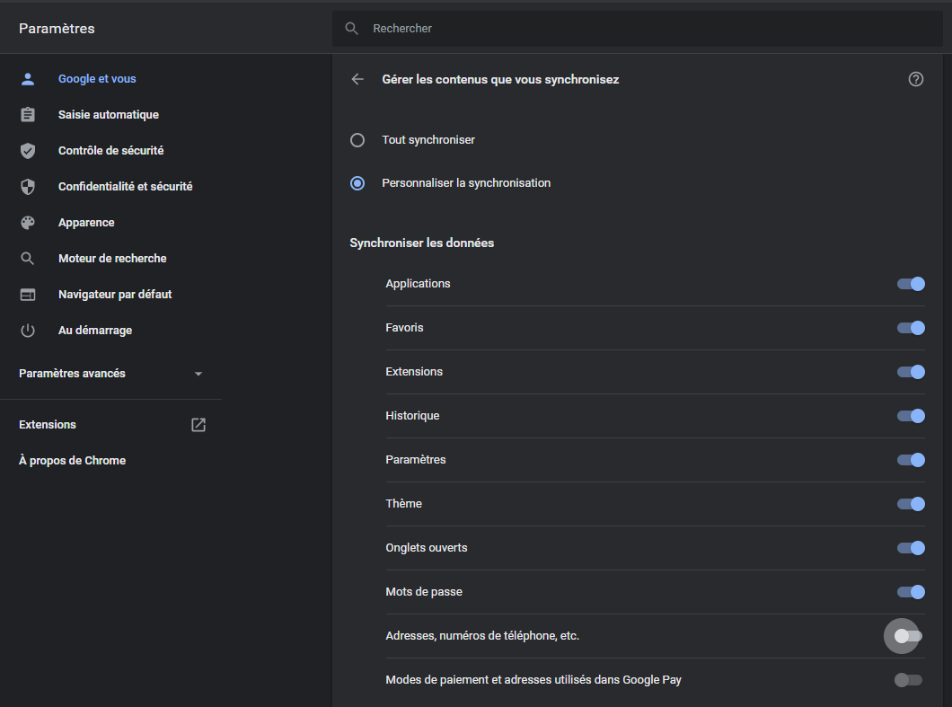
Task: Click the Google et vous person icon
Action: pyautogui.click(x=28, y=79)
